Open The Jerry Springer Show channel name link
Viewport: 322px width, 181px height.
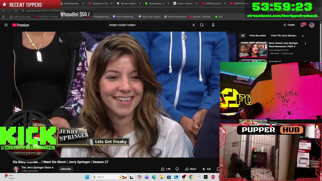pos(36,167)
